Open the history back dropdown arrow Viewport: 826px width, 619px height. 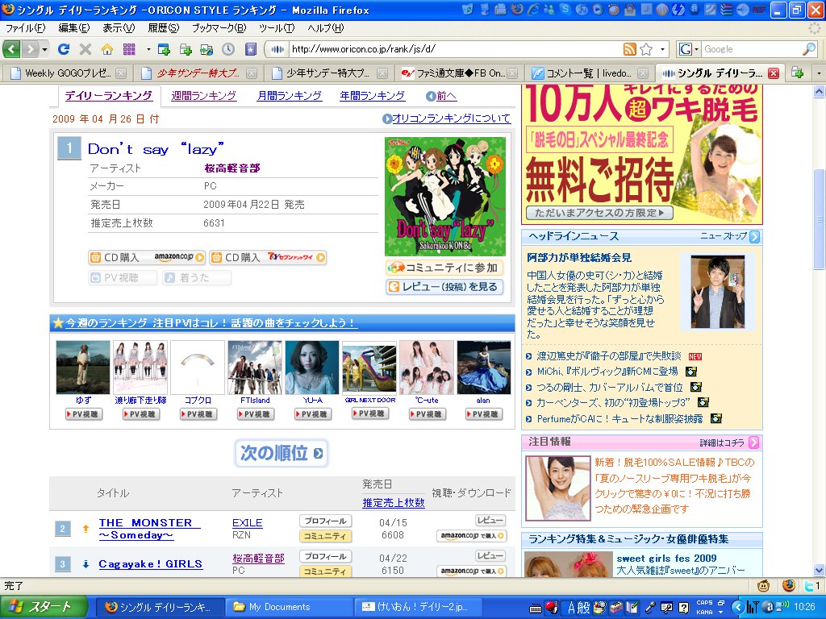click(x=45, y=49)
